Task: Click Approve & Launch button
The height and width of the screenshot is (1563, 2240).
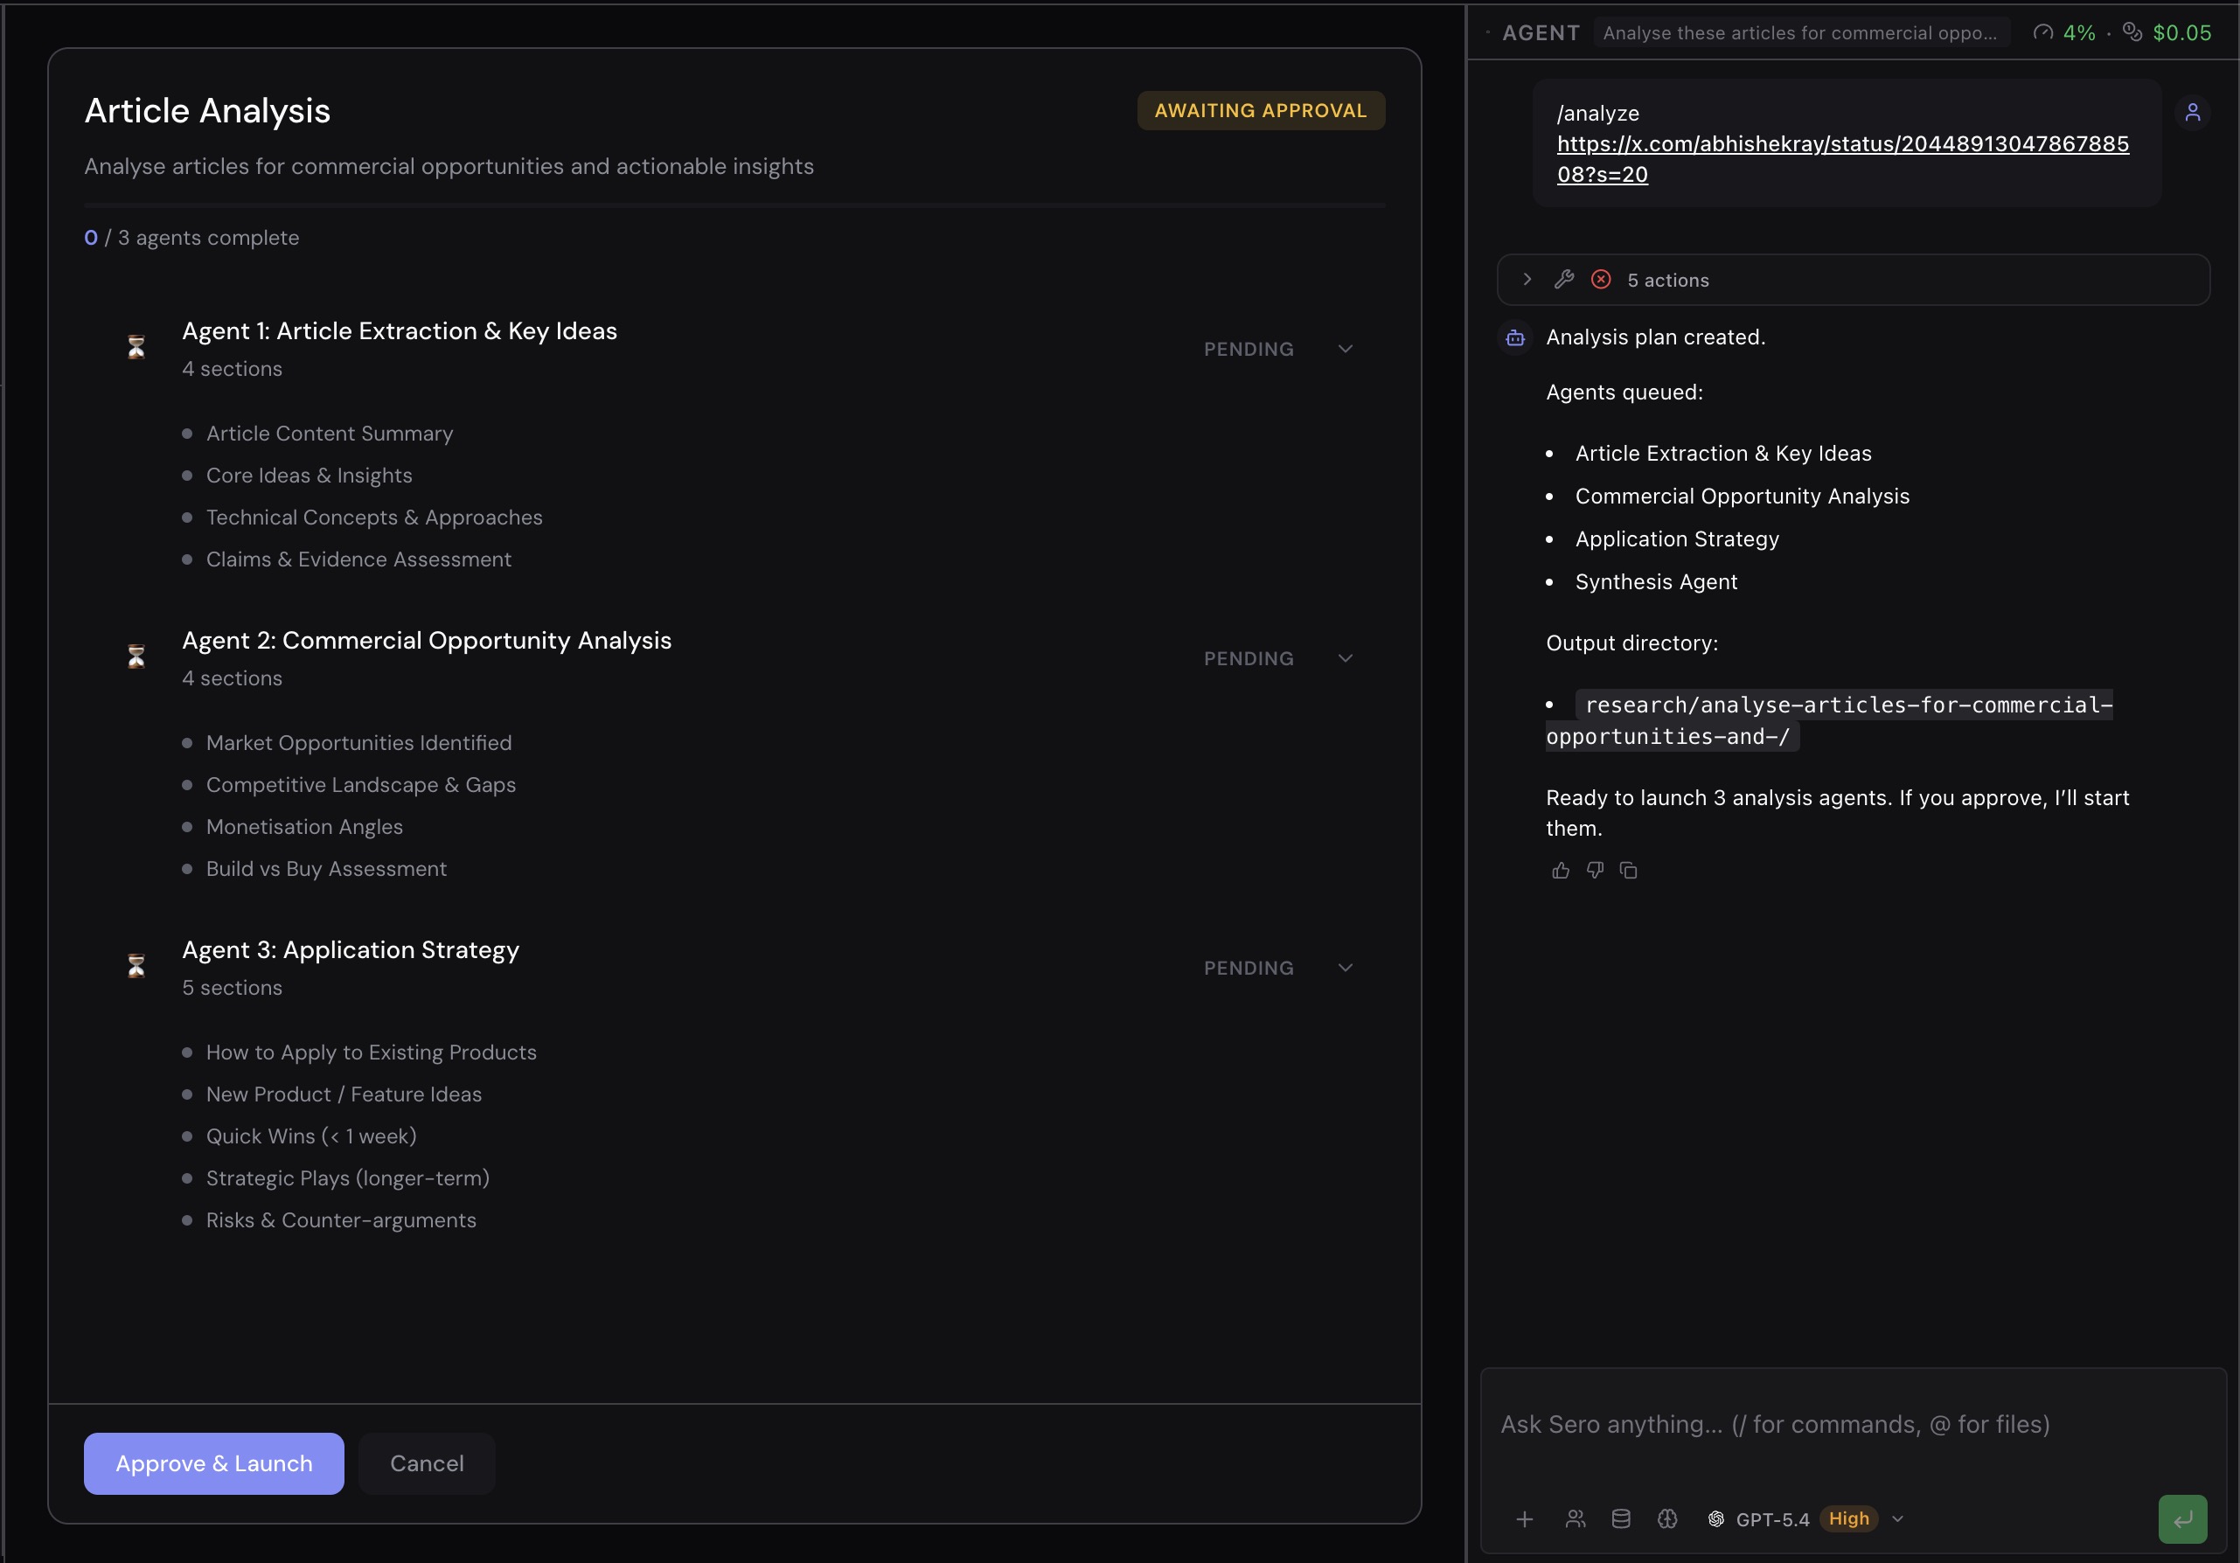Action: (213, 1463)
